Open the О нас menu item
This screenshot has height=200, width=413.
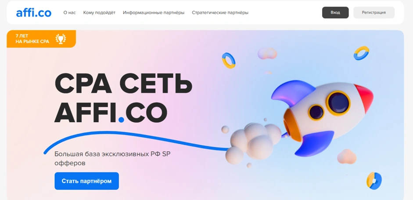69,13
